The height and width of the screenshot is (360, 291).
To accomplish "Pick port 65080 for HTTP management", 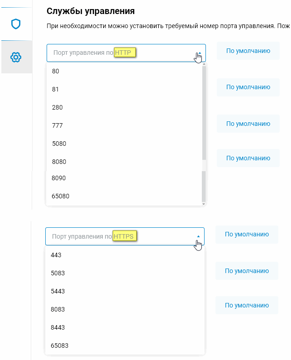I will pyautogui.click(x=124, y=196).
